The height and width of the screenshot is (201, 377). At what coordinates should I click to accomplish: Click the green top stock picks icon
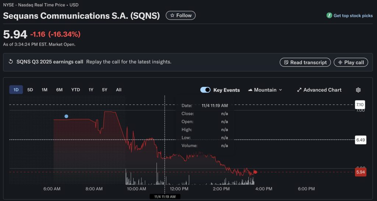click(x=329, y=15)
